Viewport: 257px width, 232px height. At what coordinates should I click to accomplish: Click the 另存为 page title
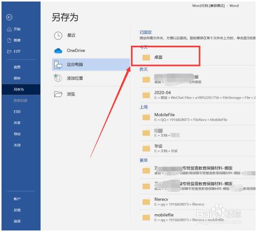click(x=65, y=17)
